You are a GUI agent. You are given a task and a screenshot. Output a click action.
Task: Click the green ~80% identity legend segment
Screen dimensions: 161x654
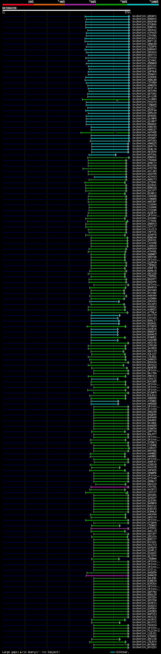click(x=112, y=5)
